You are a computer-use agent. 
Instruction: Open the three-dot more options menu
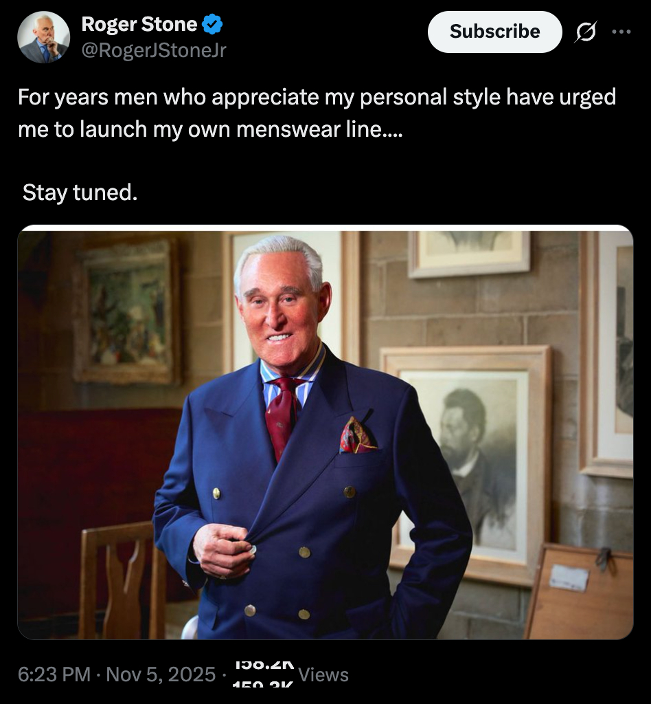620,32
